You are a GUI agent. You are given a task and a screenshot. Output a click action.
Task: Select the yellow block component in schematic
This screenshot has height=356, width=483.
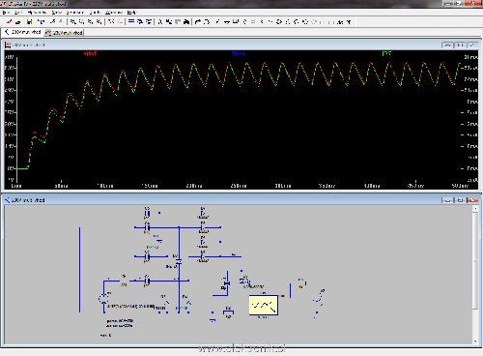pyautogui.click(x=263, y=305)
